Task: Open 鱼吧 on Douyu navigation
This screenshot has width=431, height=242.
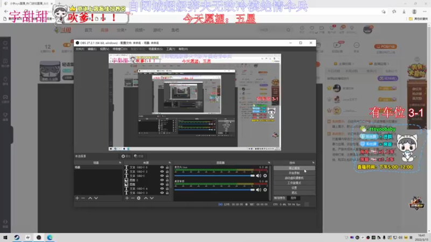Action: point(175,30)
